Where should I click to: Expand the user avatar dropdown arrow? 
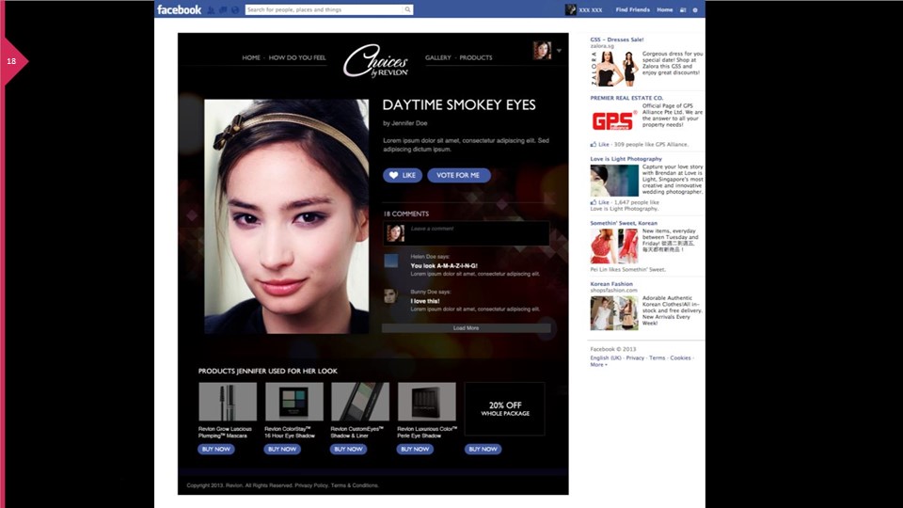(559, 51)
